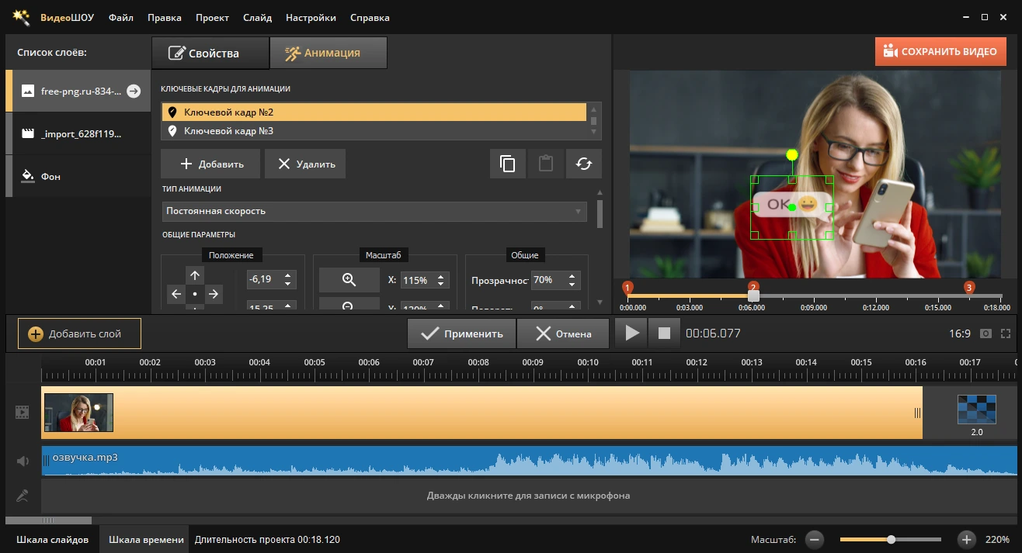Switch to Шкала времени view
The width and height of the screenshot is (1022, 553).
[x=146, y=540]
